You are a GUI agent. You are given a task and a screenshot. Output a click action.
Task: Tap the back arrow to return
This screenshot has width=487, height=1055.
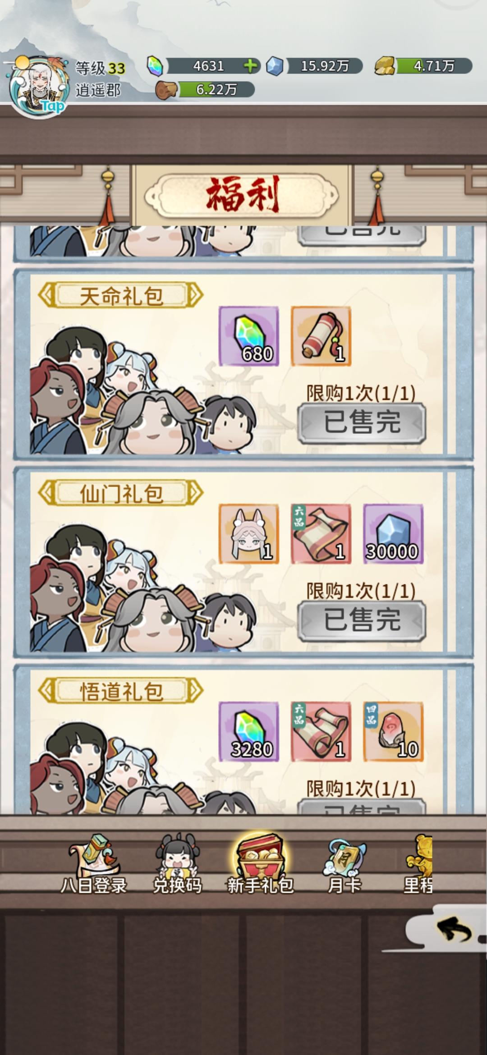(454, 931)
